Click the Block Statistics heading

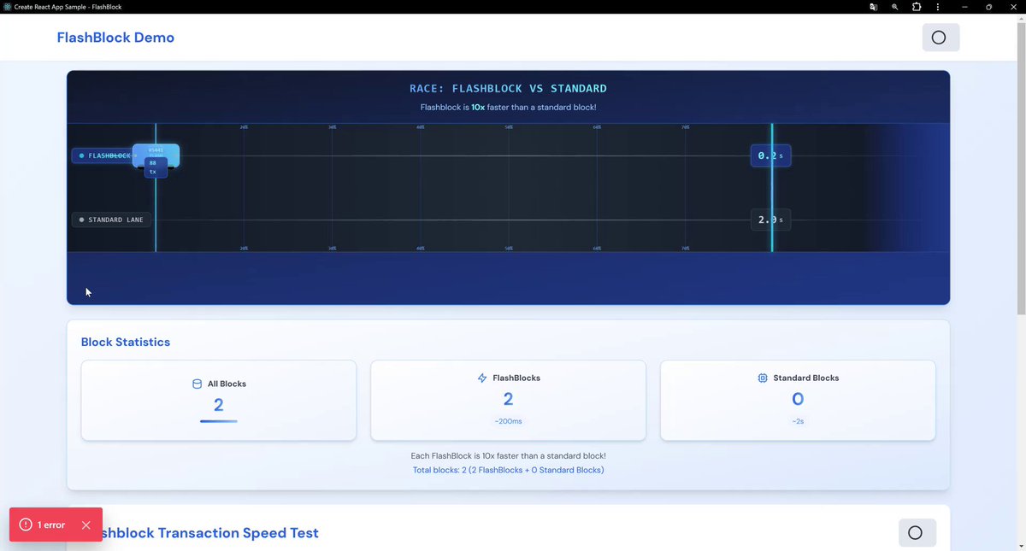(x=126, y=342)
